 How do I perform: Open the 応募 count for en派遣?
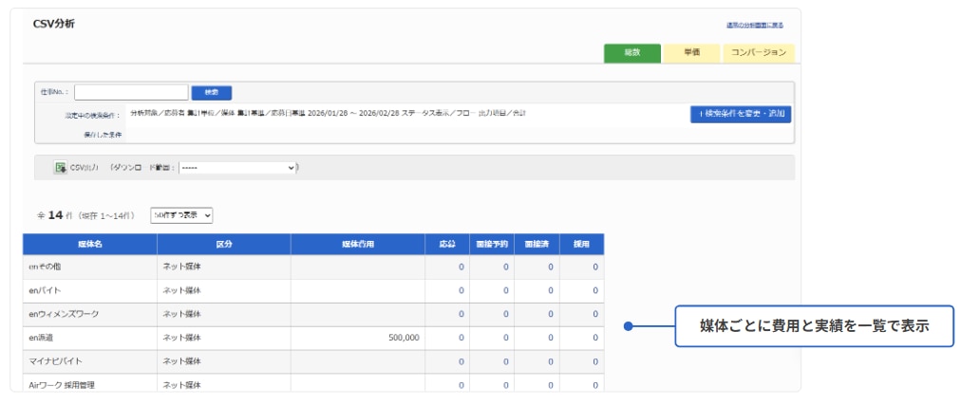click(x=462, y=338)
